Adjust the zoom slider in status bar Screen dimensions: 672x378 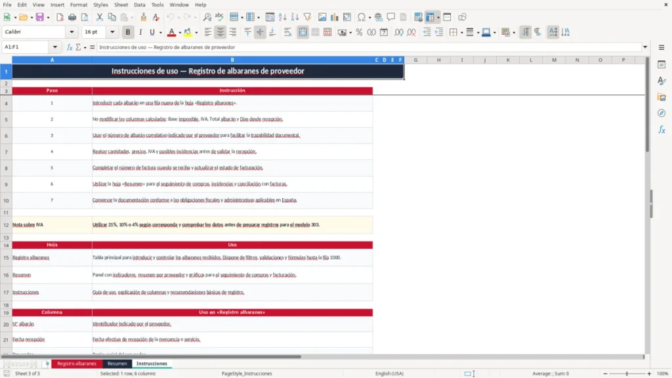point(627,373)
